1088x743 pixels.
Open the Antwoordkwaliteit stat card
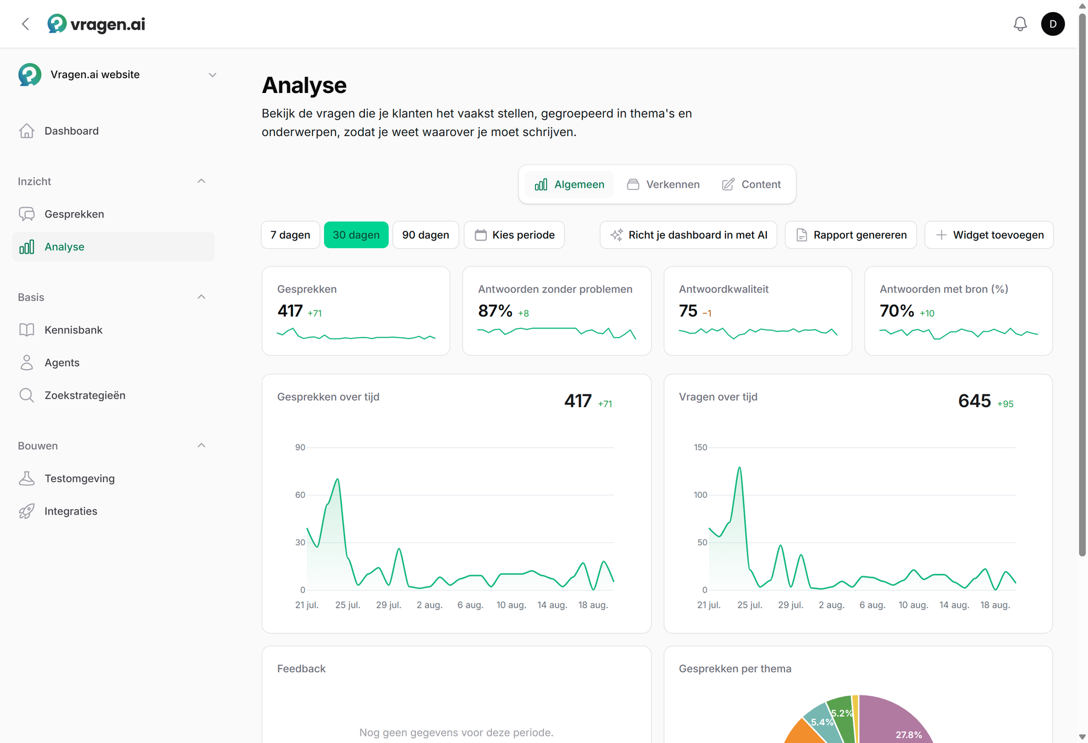pyautogui.click(x=758, y=311)
